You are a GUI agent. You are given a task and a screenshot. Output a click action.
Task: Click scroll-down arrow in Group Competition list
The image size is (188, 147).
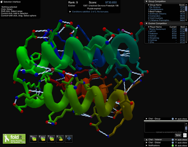tap(186, 20)
